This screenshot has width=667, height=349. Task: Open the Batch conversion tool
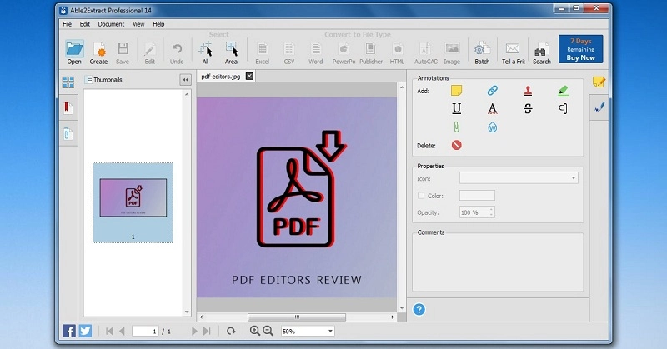pyautogui.click(x=483, y=49)
